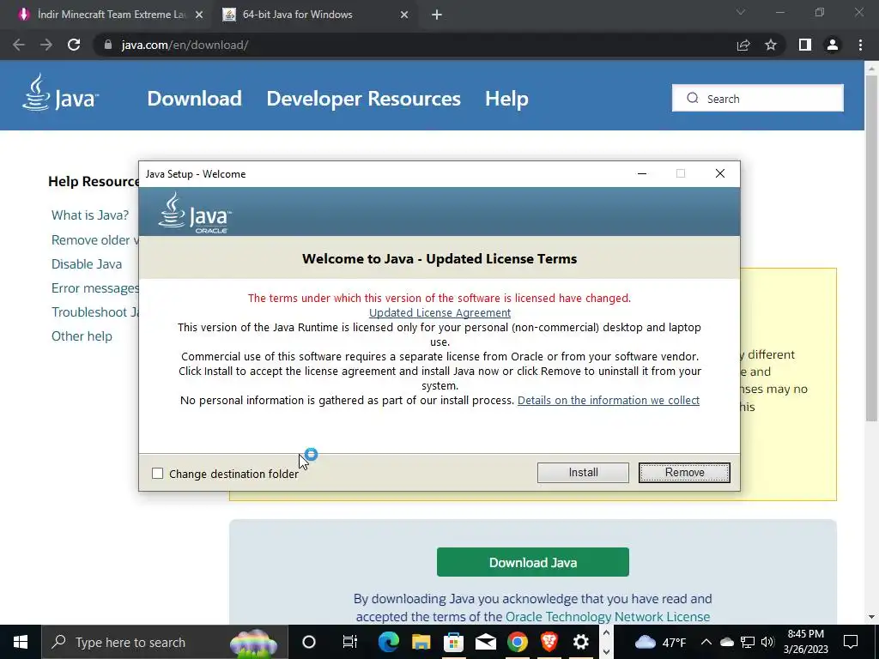Image resolution: width=879 pixels, height=659 pixels.
Task: Open Mail app from taskbar
Action: (x=486, y=642)
